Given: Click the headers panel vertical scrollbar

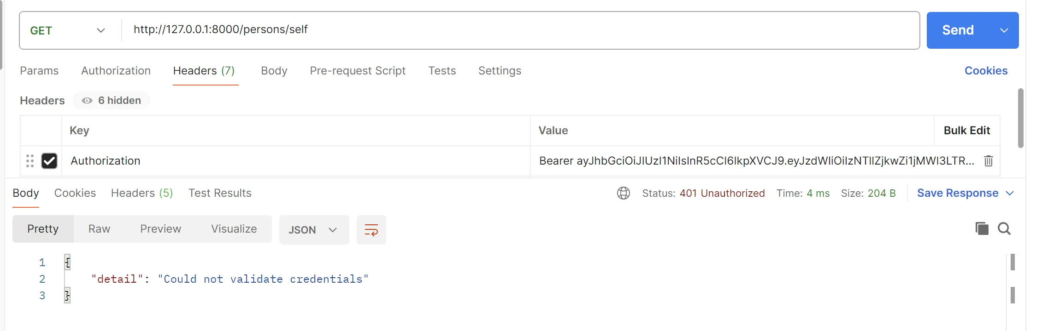Looking at the screenshot, I should 1021,118.
